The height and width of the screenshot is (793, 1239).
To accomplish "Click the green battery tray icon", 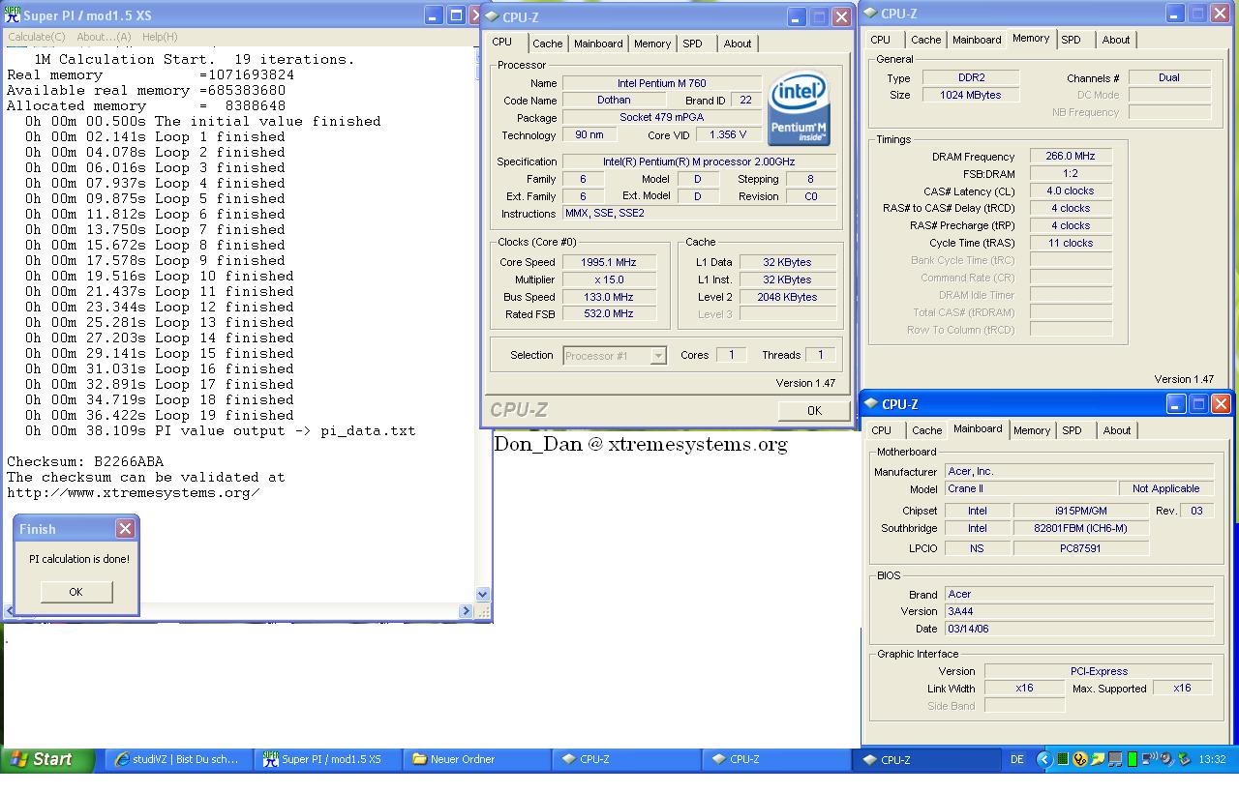I will (1133, 759).
